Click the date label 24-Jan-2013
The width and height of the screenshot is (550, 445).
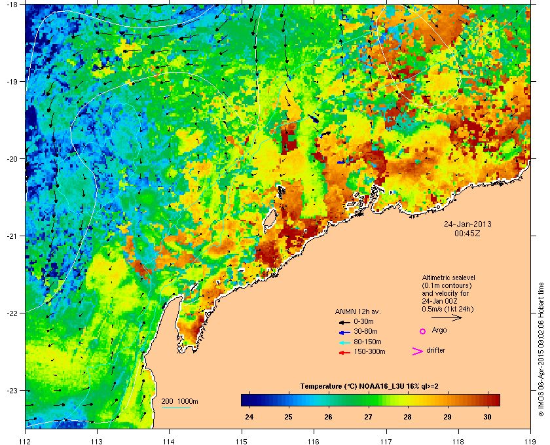467,224
